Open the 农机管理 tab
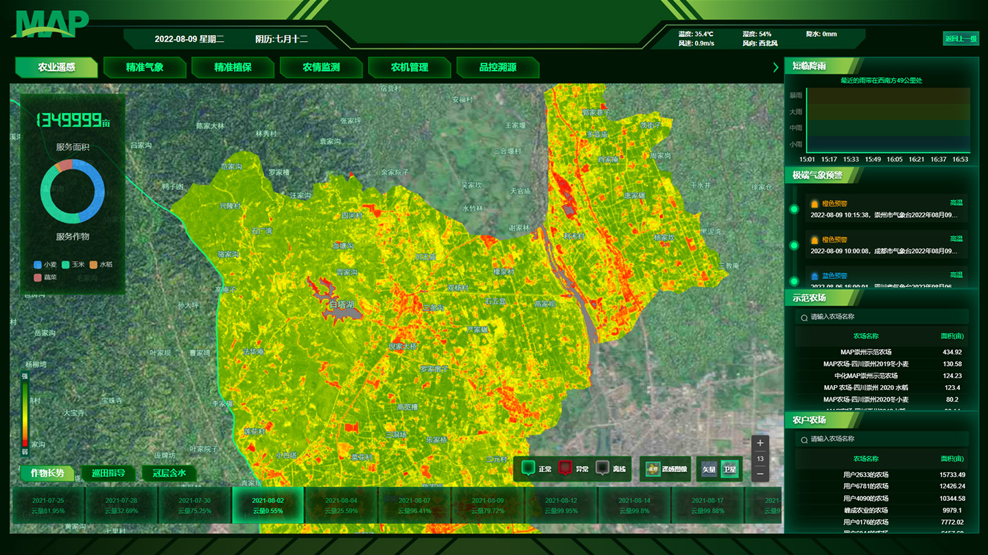Screen dimensions: 988x555 tap(410, 67)
